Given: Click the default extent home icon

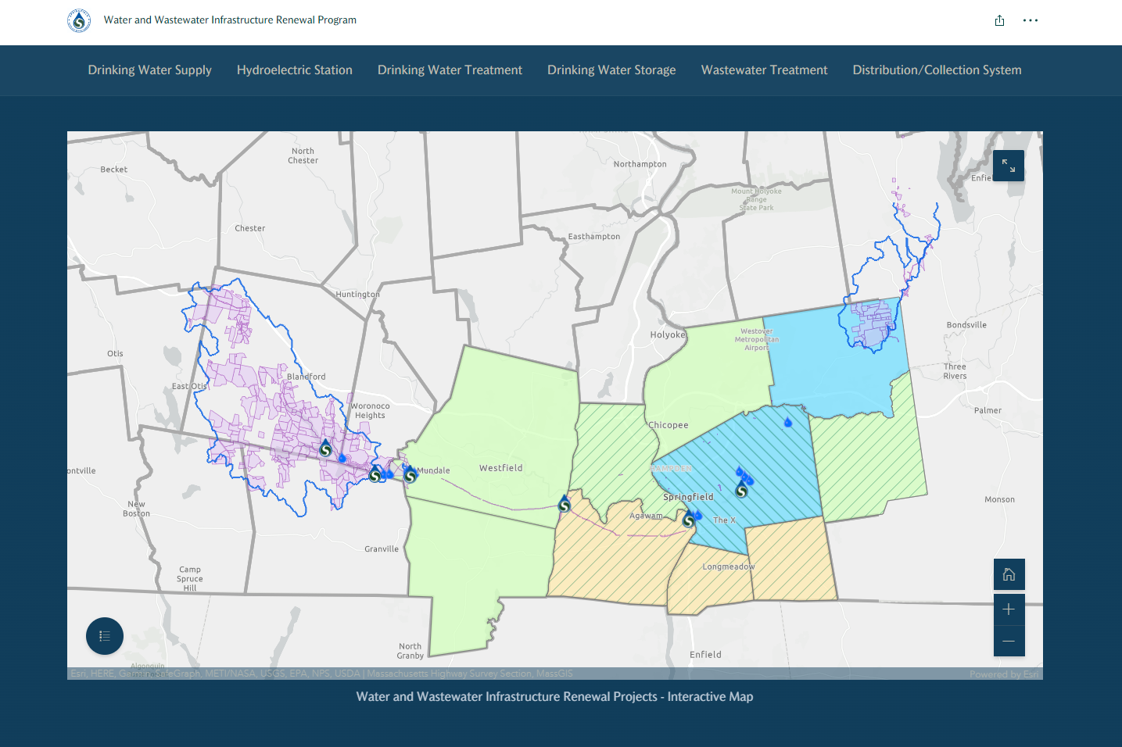Looking at the screenshot, I should click(1009, 574).
